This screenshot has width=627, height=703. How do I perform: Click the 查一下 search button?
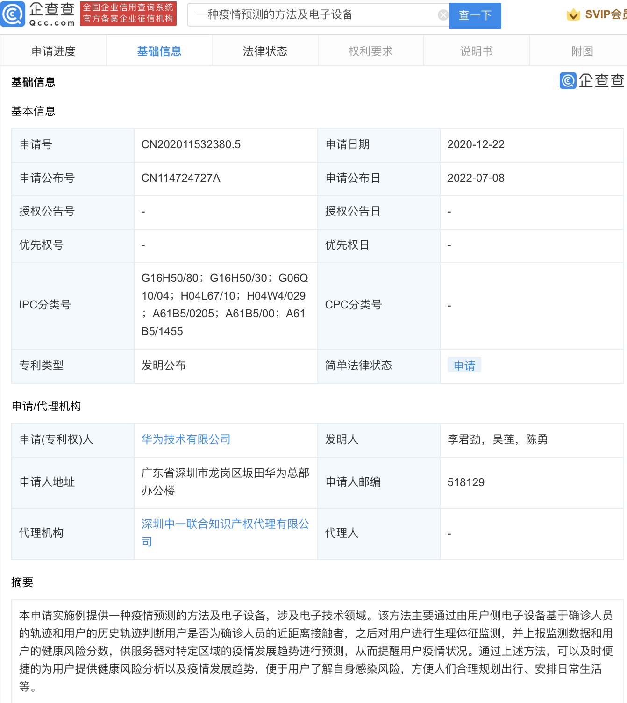475,15
